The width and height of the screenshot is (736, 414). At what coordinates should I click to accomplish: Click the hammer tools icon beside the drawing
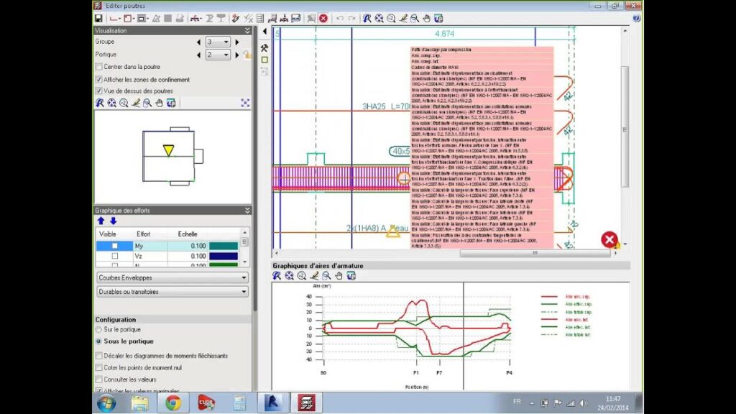pyautogui.click(x=264, y=47)
